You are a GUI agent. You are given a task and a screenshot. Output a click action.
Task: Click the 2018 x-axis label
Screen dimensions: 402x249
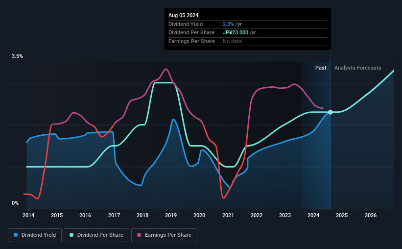pyautogui.click(x=142, y=215)
